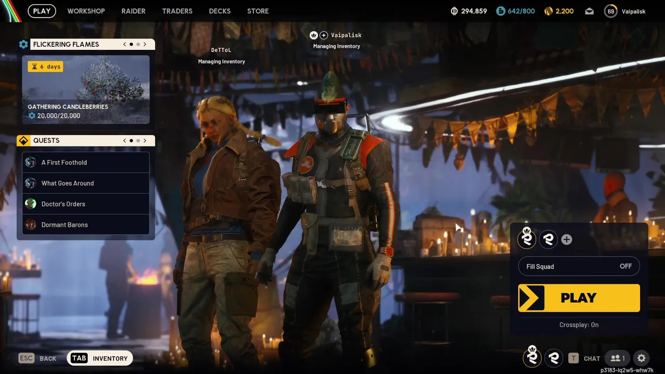Viewport: 665px width, 374px height.
Task: Click the ESC BACK button
Action: click(37, 358)
